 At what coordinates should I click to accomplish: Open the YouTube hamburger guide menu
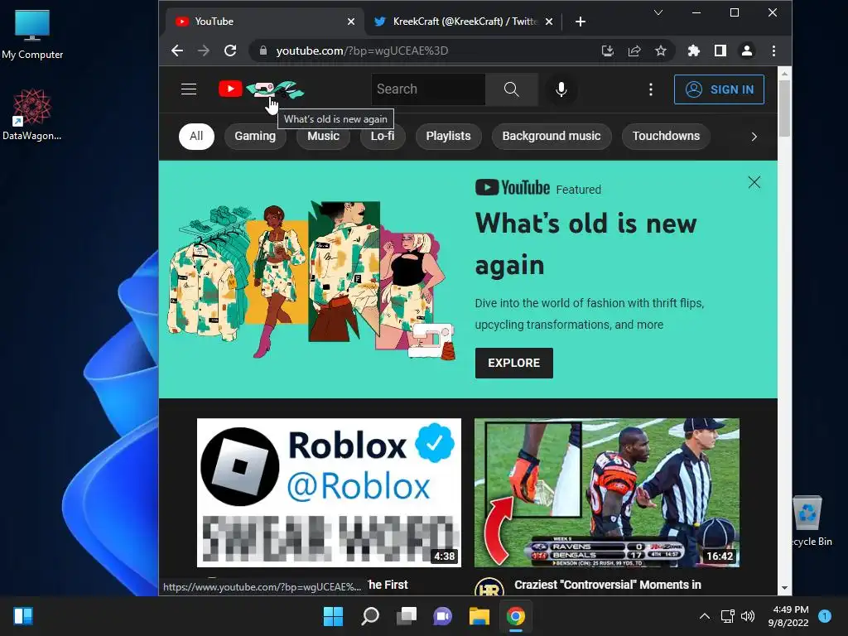(x=188, y=89)
